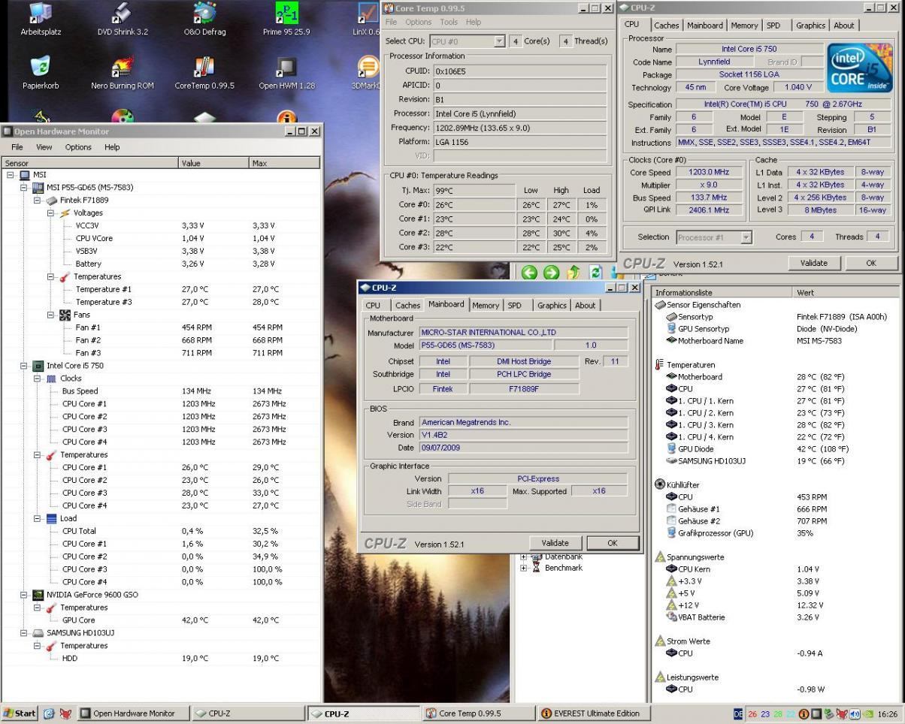Expand the Benchmark node in EVEREST tree
This screenshot has width=905, height=724.
point(524,569)
